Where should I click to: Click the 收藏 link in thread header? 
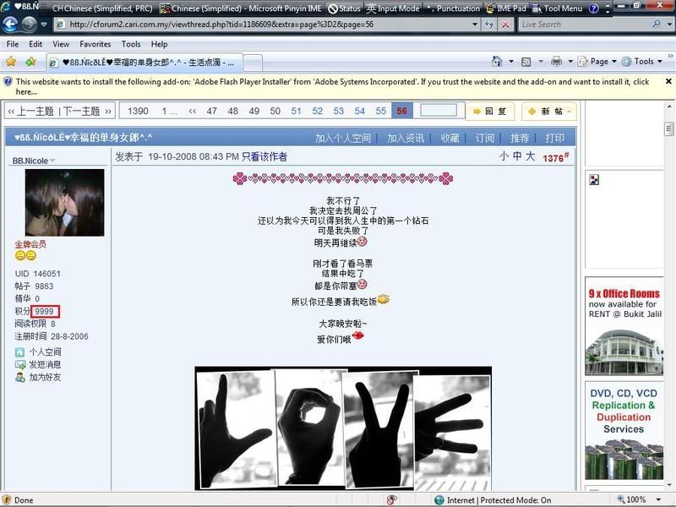[x=450, y=138]
